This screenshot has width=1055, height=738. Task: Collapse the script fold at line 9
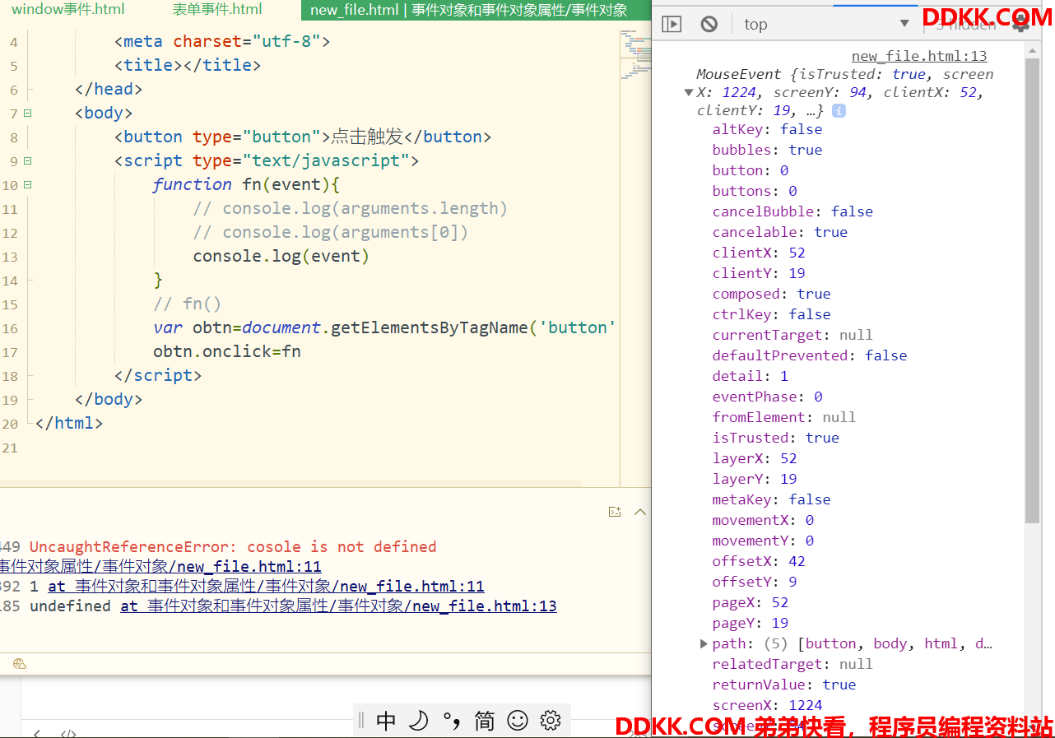pos(27,161)
